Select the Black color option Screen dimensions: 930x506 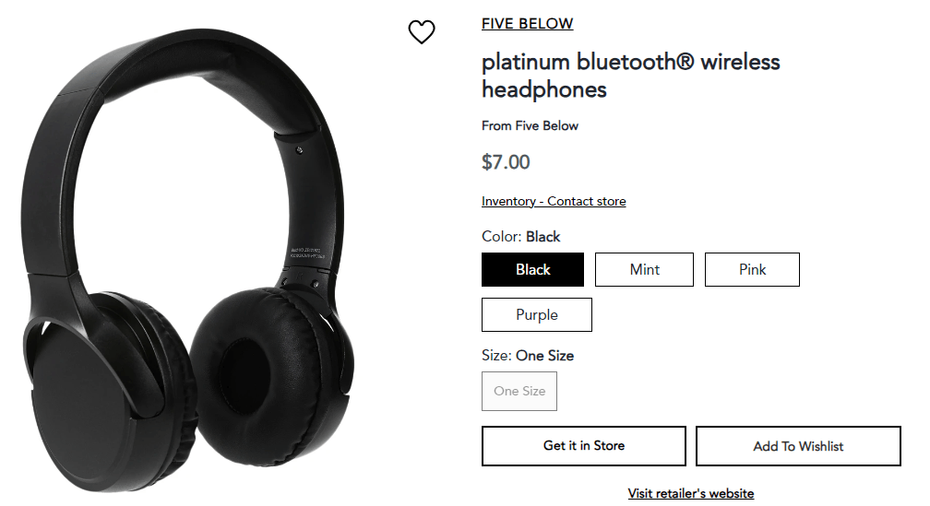(532, 269)
